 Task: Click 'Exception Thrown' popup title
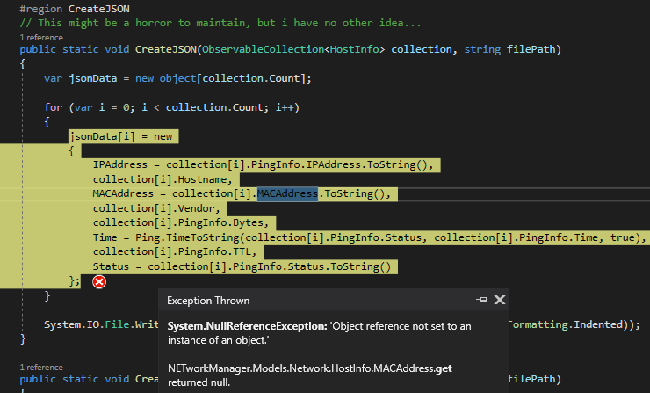tap(208, 301)
